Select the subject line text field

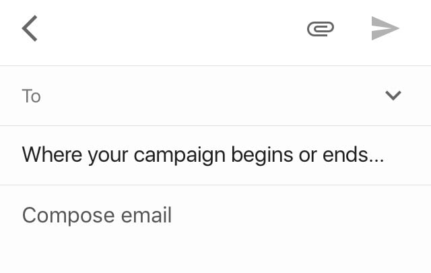(x=203, y=155)
